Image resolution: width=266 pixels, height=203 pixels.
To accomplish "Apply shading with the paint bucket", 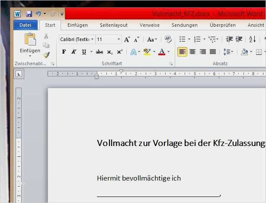I will [244, 52].
